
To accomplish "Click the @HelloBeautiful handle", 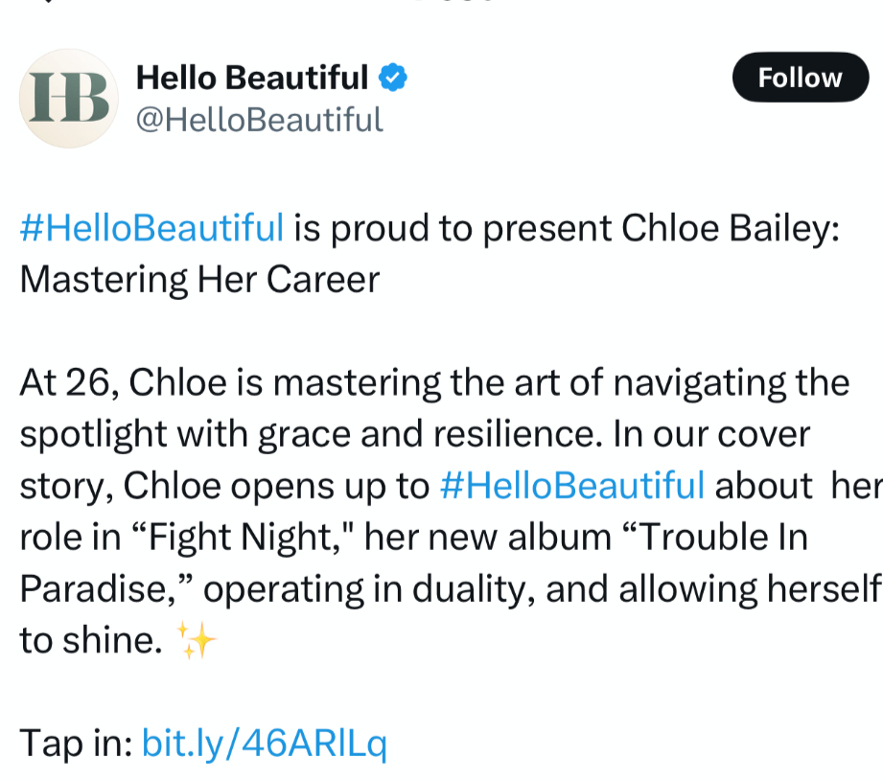I will (x=260, y=120).
